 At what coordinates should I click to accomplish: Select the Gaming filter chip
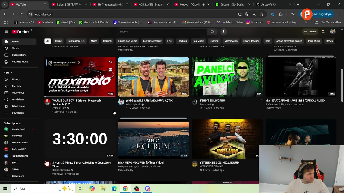107,41
